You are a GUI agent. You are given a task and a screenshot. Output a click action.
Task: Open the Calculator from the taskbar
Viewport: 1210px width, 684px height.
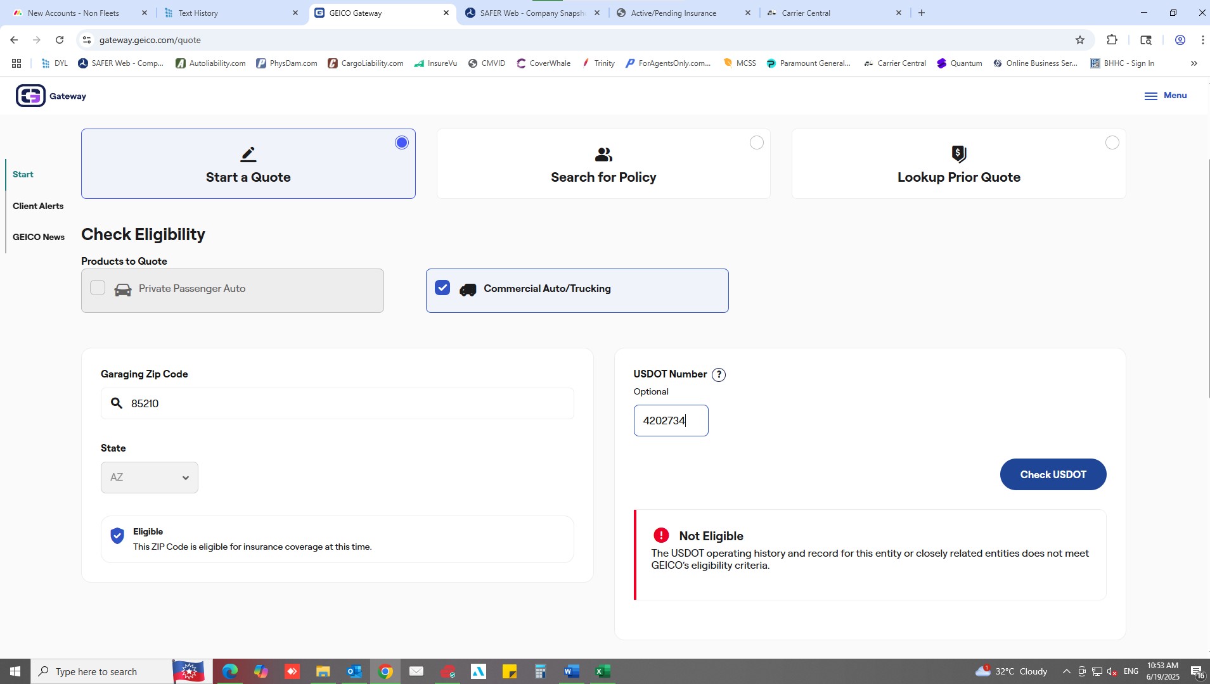541,671
